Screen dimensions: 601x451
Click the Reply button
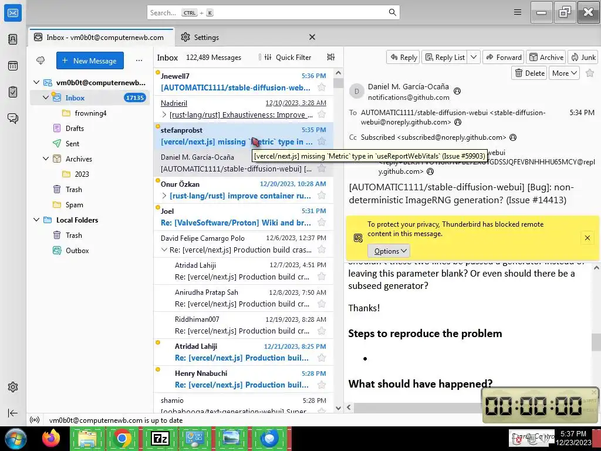[x=403, y=57]
